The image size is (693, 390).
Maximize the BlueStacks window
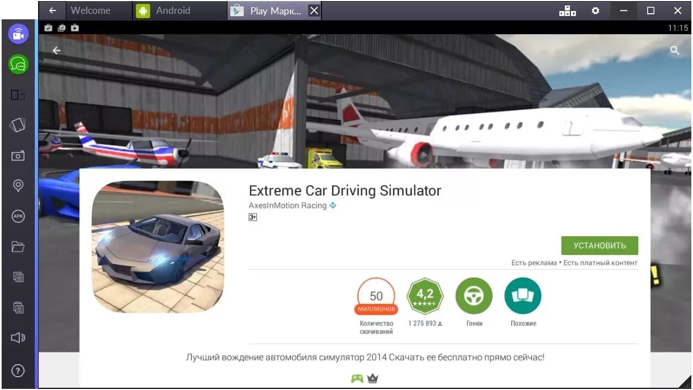[x=651, y=10]
